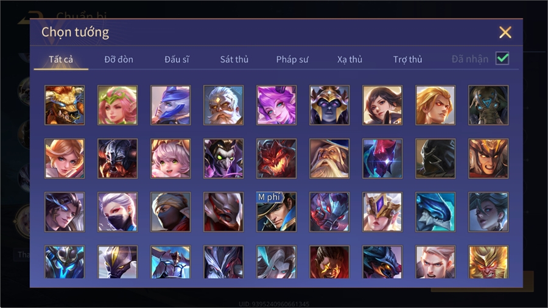Close the 'Chọn tướng' dialog
548x308 pixels.
coord(505,32)
